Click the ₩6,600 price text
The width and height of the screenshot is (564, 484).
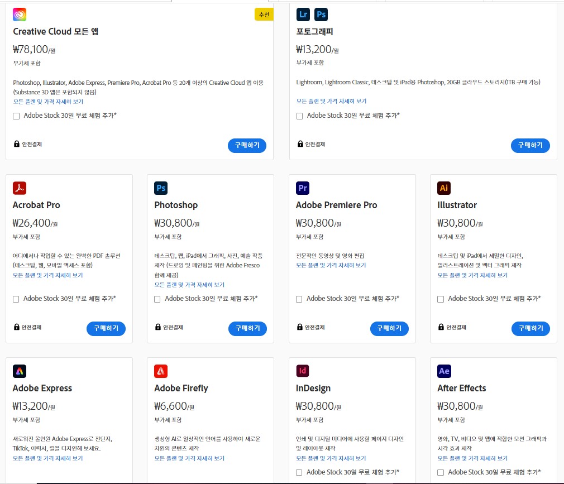click(170, 406)
